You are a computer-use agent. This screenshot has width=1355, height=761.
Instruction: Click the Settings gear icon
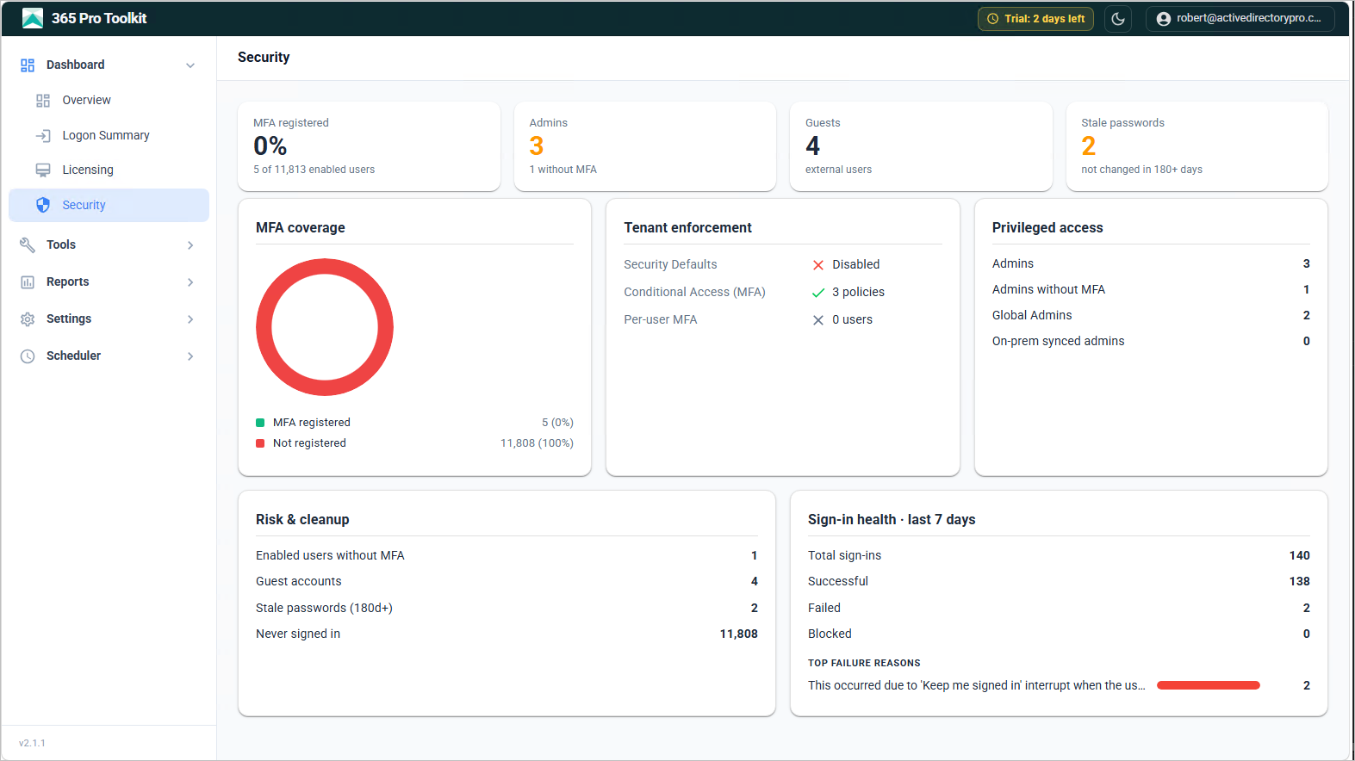click(x=28, y=319)
